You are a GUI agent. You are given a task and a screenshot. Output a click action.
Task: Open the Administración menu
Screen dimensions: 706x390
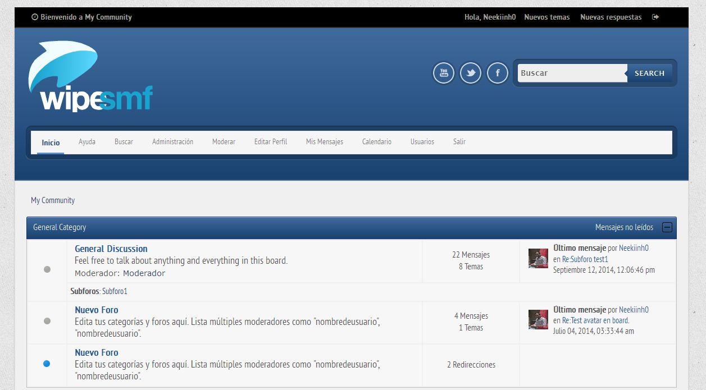(x=172, y=142)
